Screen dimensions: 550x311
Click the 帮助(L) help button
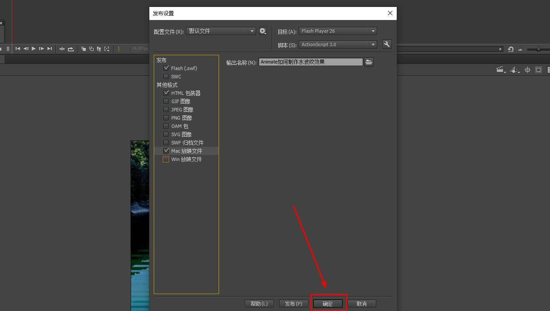(x=259, y=304)
